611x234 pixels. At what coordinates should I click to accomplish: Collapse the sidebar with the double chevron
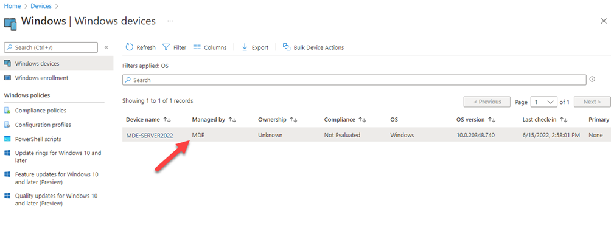pyautogui.click(x=106, y=47)
